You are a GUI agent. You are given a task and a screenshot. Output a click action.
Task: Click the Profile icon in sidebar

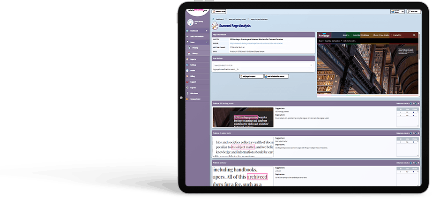click(x=187, y=70)
